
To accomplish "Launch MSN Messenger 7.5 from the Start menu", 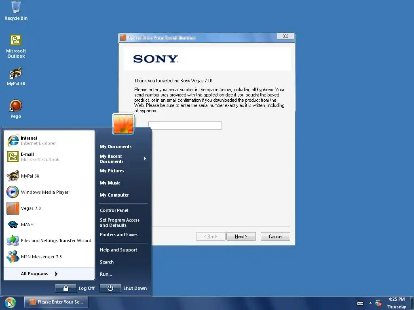I will pos(49,256).
